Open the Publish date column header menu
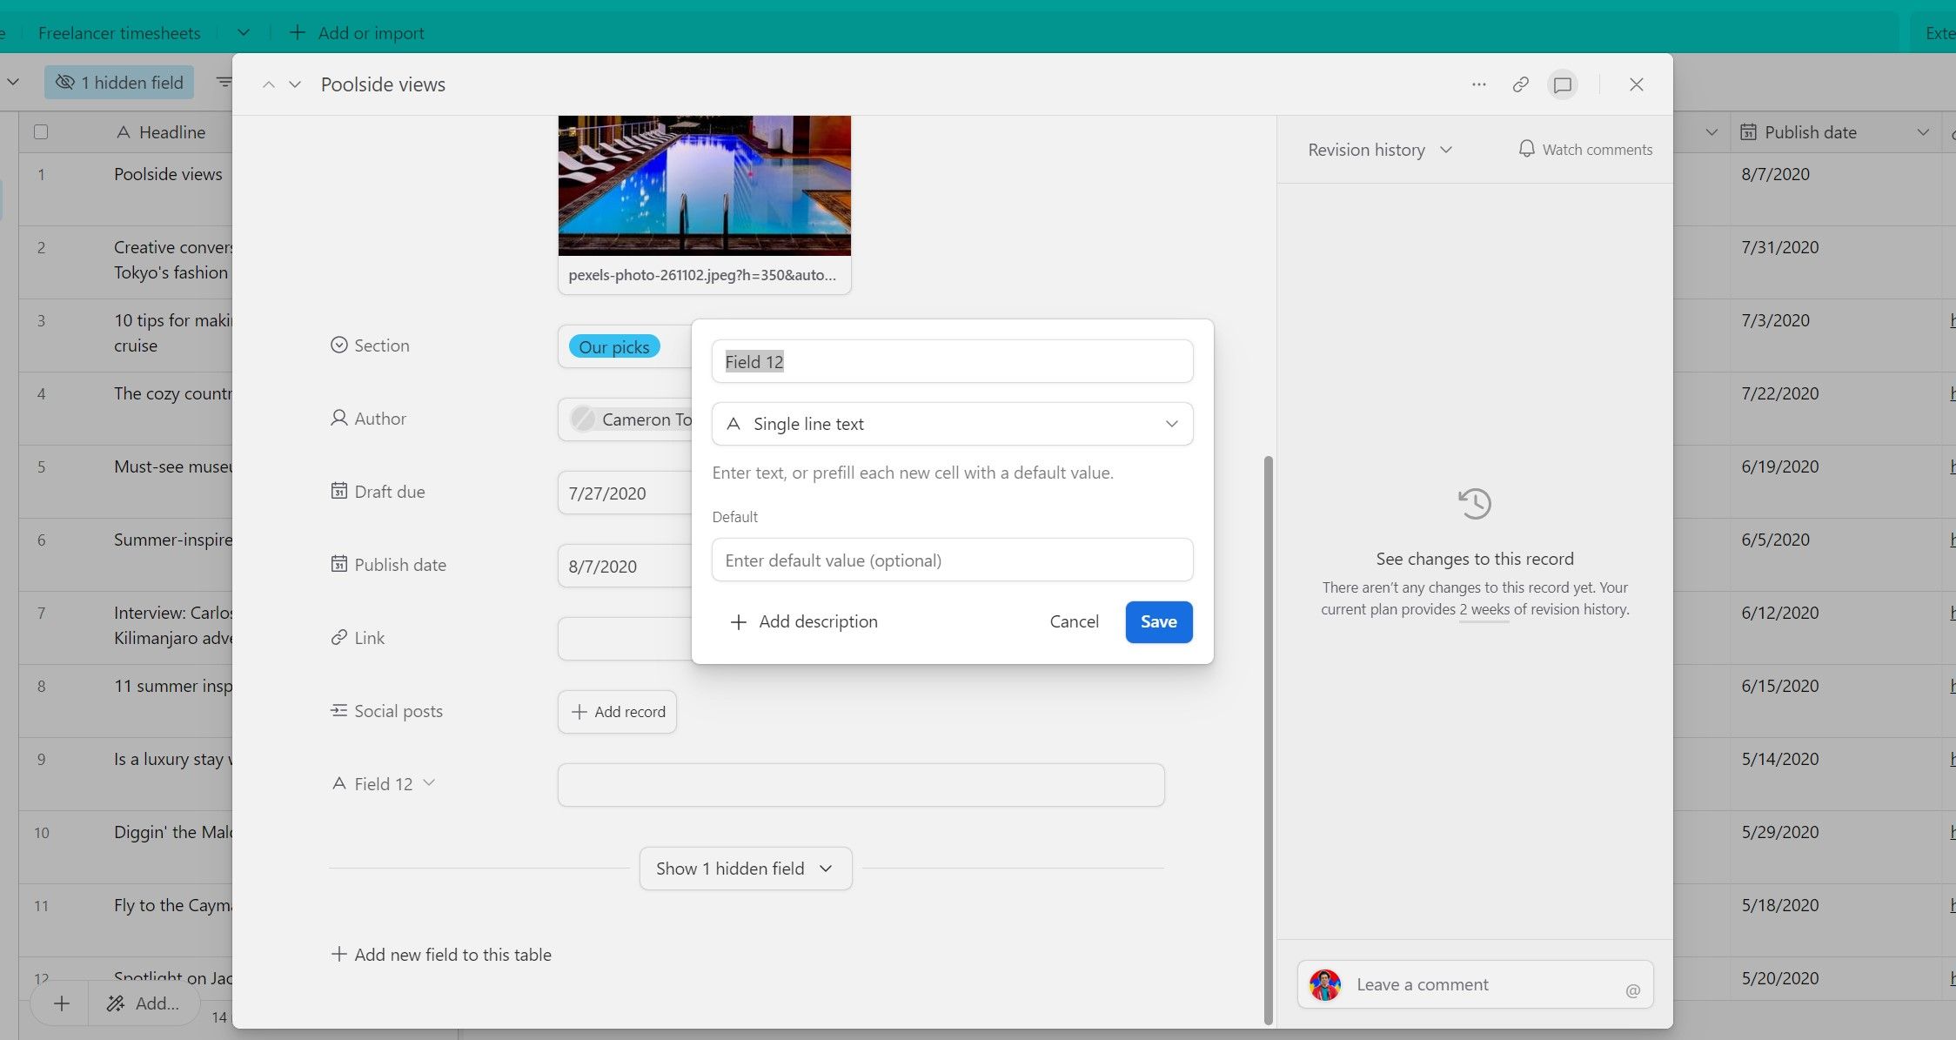This screenshot has width=1956, height=1040. click(x=1924, y=131)
